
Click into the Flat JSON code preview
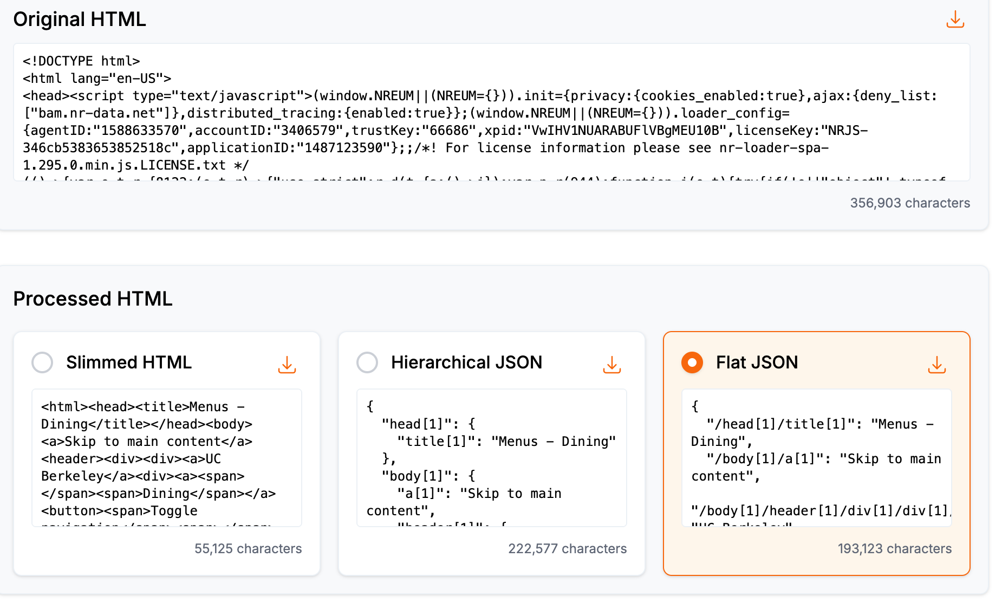point(816,458)
